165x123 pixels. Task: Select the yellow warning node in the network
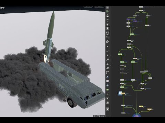click(x=141, y=106)
